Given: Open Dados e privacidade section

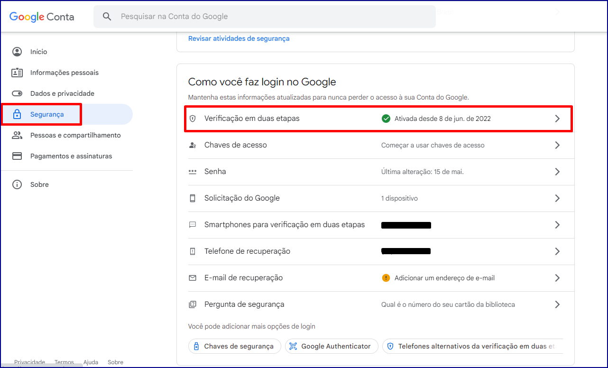Looking at the screenshot, I should coord(66,93).
